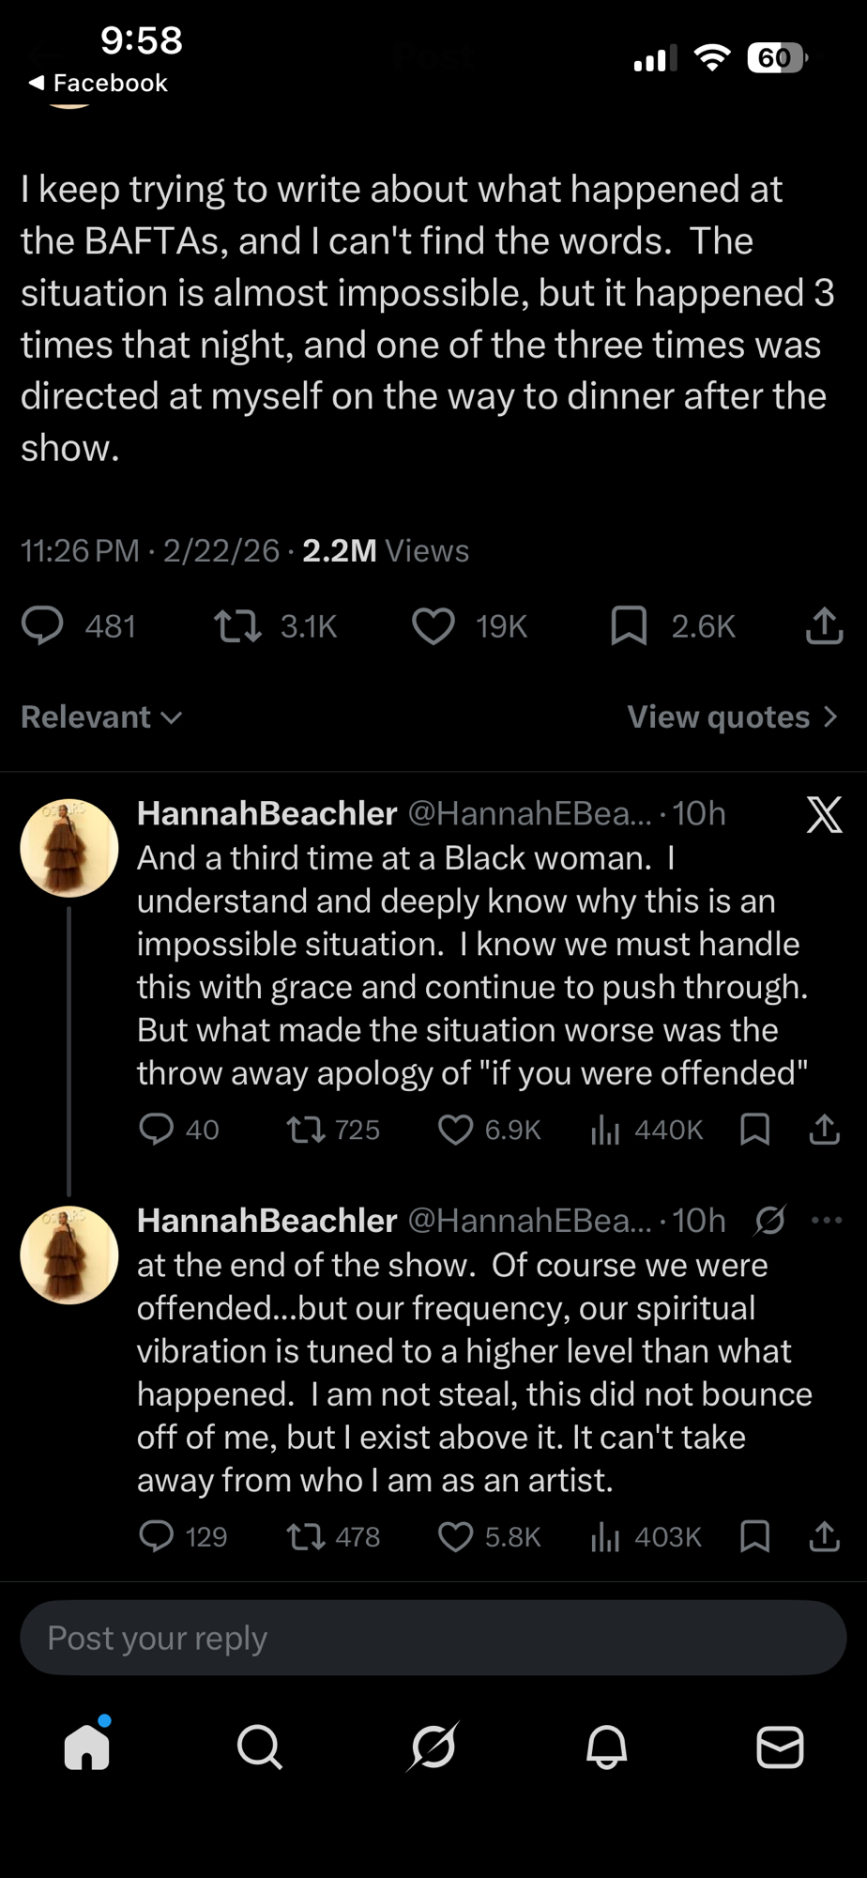Tap the Post your reply field
Image resolution: width=867 pixels, height=1878 pixels.
click(x=433, y=1639)
